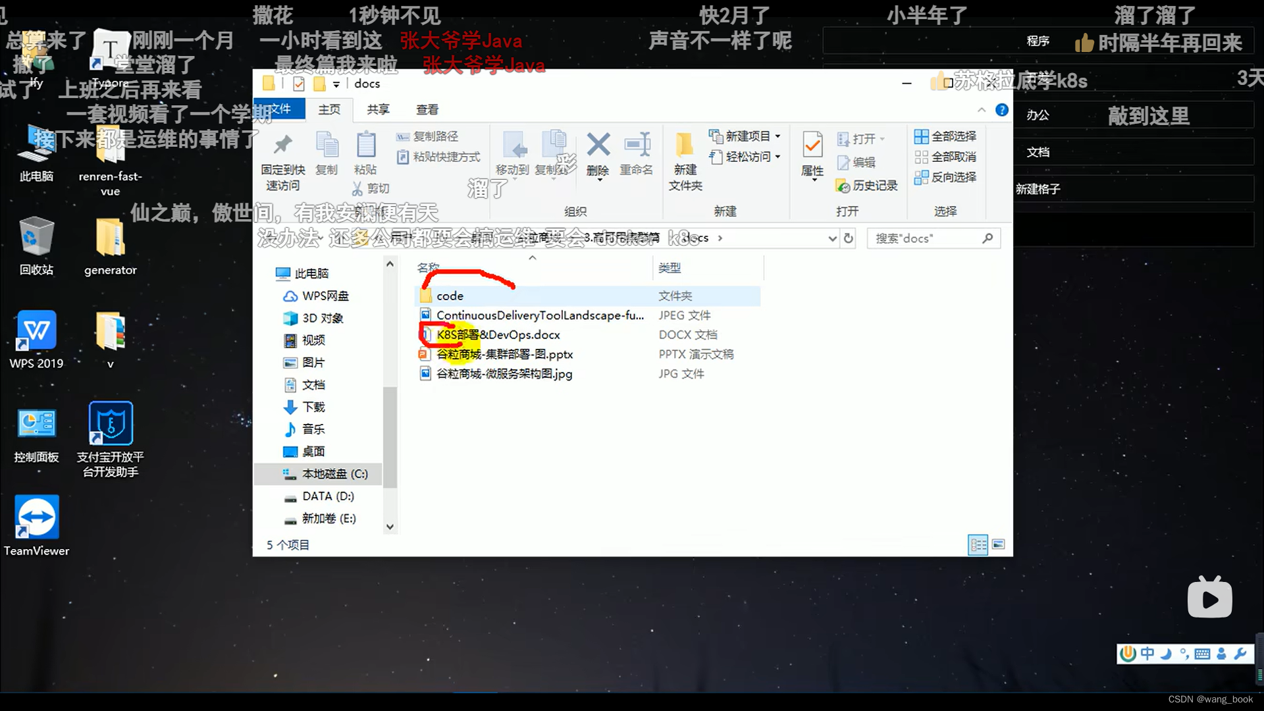Create a New folder via ribbon icon
1264x711 pixels.
point(685,144)
